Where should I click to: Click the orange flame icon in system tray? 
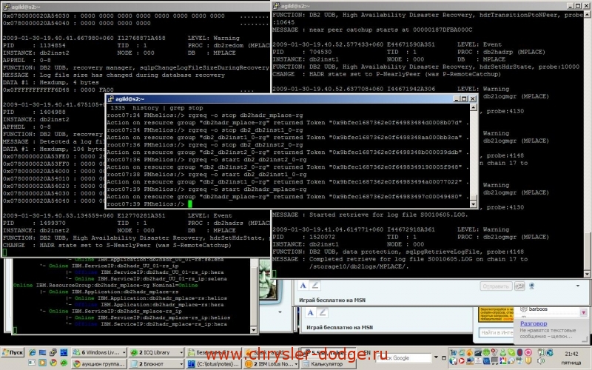[469, 353]
